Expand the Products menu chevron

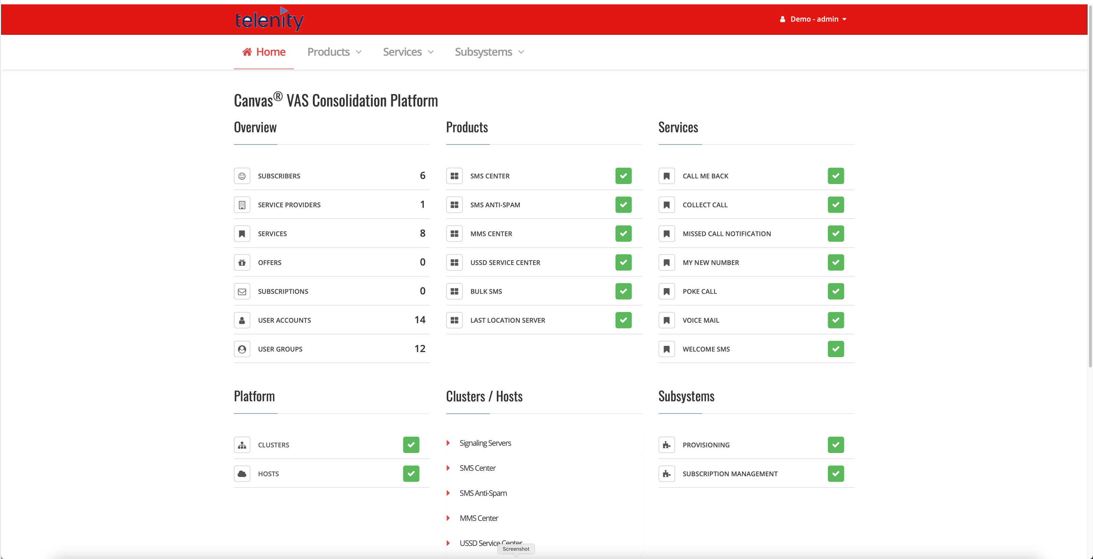[x=359, y=52]
